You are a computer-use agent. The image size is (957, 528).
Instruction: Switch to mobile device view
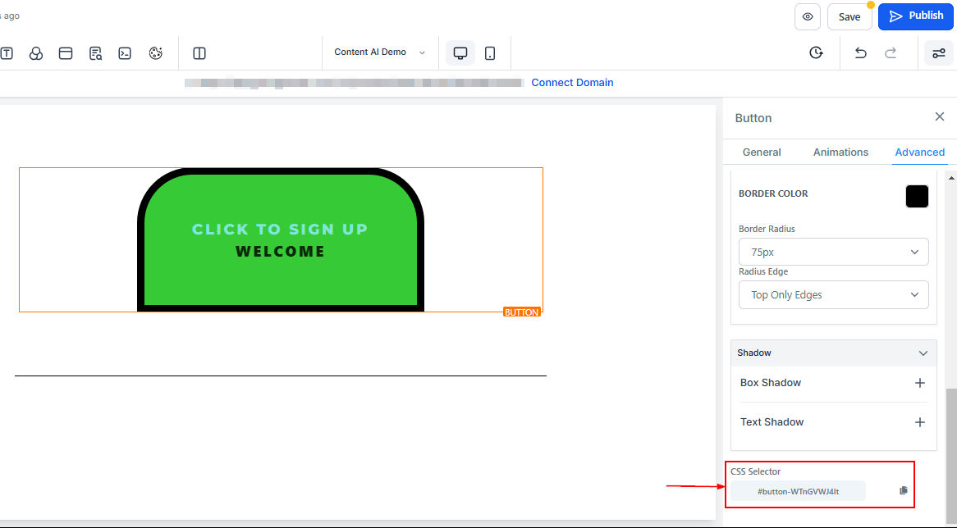pos(490,53)
